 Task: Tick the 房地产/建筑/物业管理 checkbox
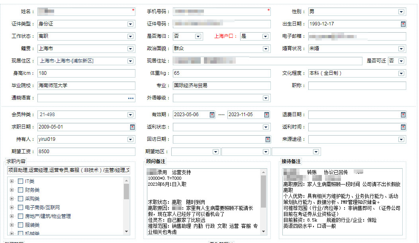pyautogui.click(x=20, y=216)
